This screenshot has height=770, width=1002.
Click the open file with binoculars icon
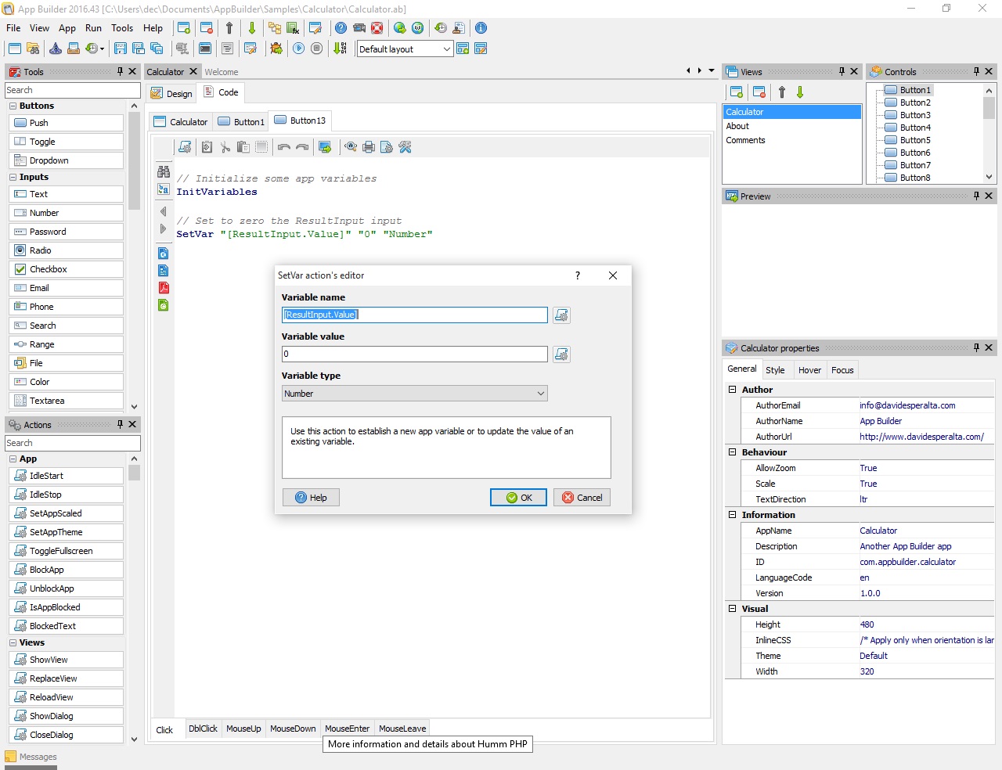pyautogui.click(x=34, y=49)
